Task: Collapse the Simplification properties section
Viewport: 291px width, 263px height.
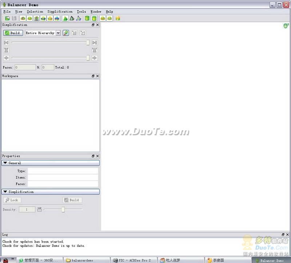Action: click(51, 192)
